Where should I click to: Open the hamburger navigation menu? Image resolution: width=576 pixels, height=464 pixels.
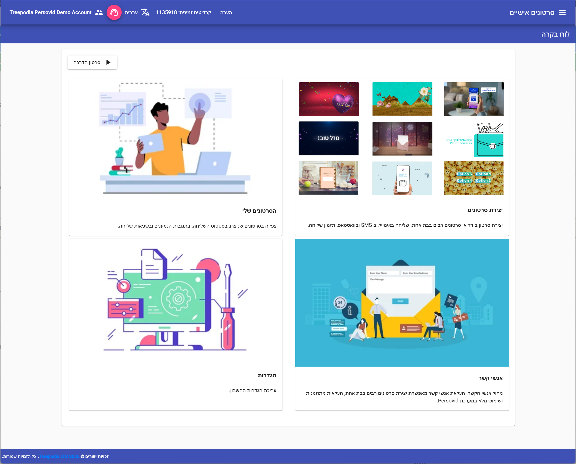click(562, 13)
